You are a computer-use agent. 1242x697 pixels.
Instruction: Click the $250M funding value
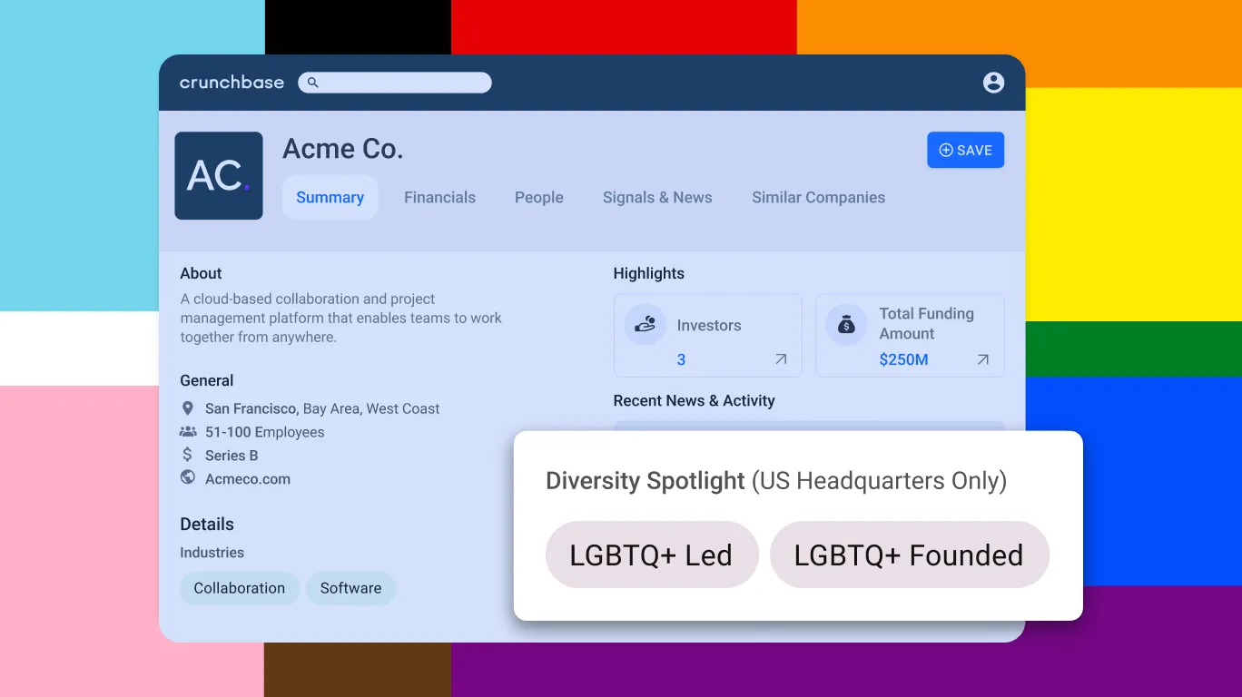click(903, 359)
